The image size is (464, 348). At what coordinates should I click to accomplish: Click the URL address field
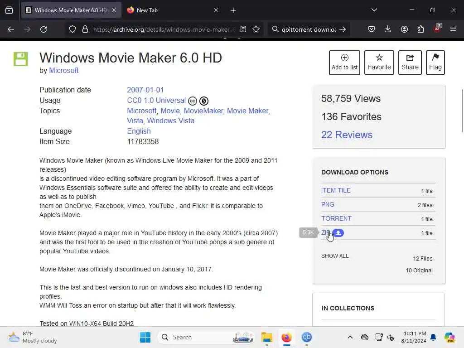point(164,29)
